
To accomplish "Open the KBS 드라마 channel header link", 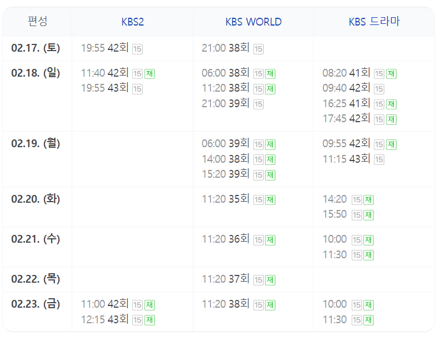I will tap(374, 22).
